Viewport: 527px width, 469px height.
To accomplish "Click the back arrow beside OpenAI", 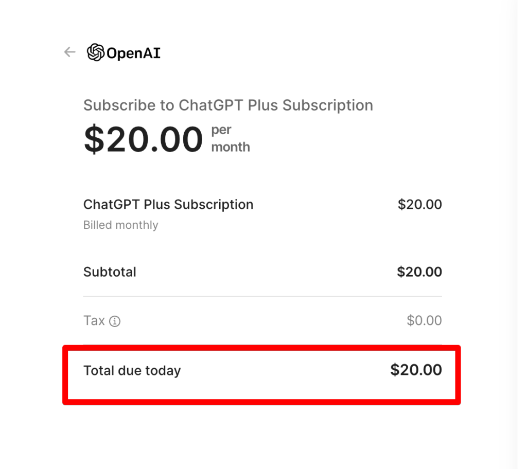I will (x=69, y=52).
